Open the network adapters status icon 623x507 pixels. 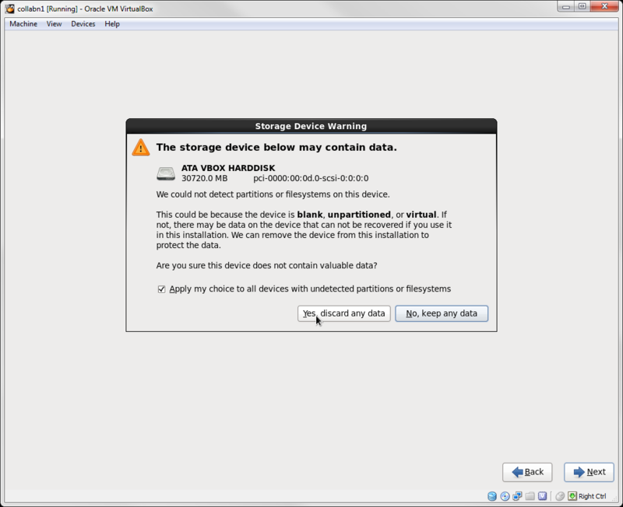tap(517, 496)
